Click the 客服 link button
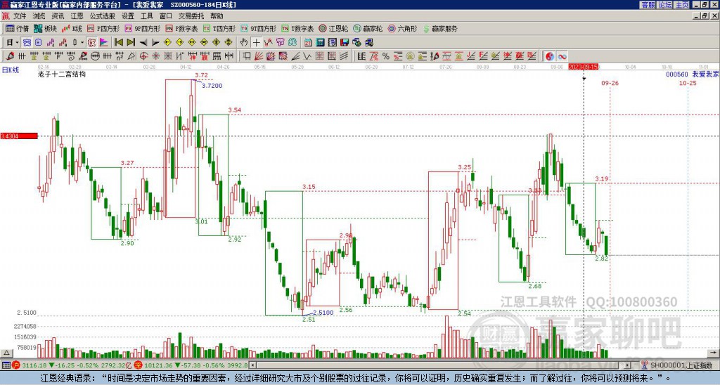Viewport: 720px width, 385px height. (648, 5)
